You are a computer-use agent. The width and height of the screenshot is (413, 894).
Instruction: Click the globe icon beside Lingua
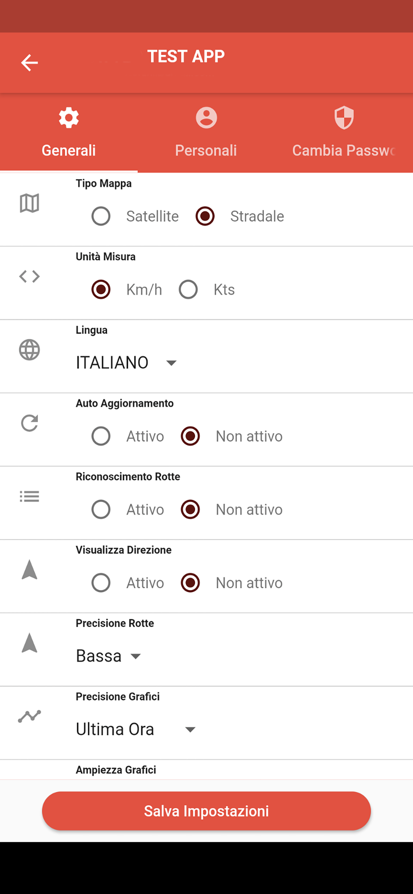tap(30, 350)
